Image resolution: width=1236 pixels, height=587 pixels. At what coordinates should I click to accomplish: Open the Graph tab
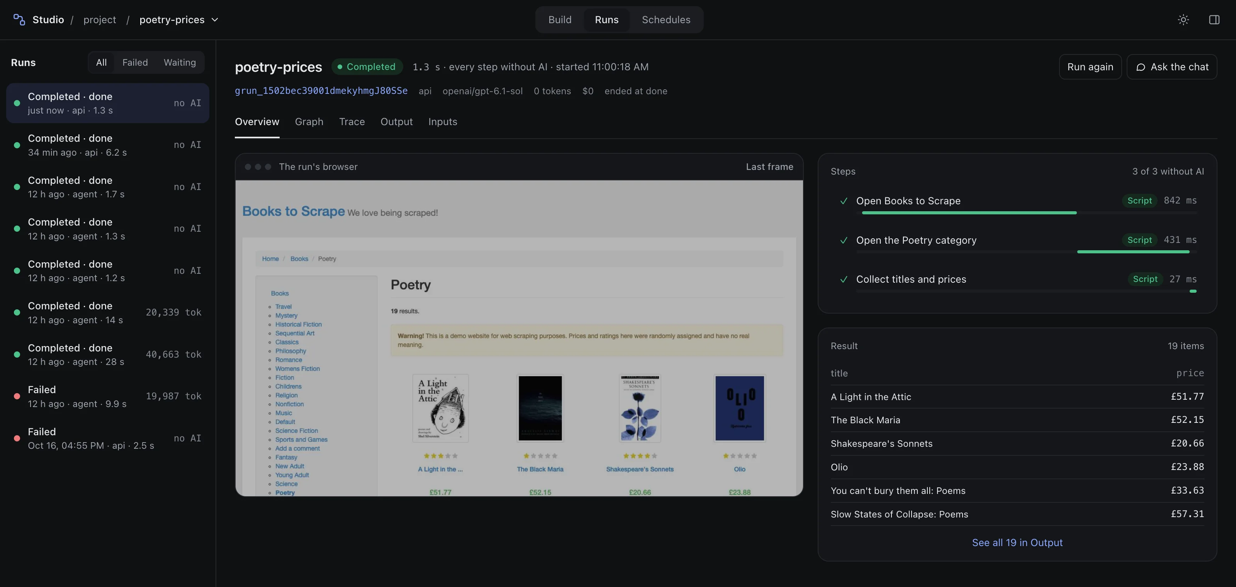309,122
